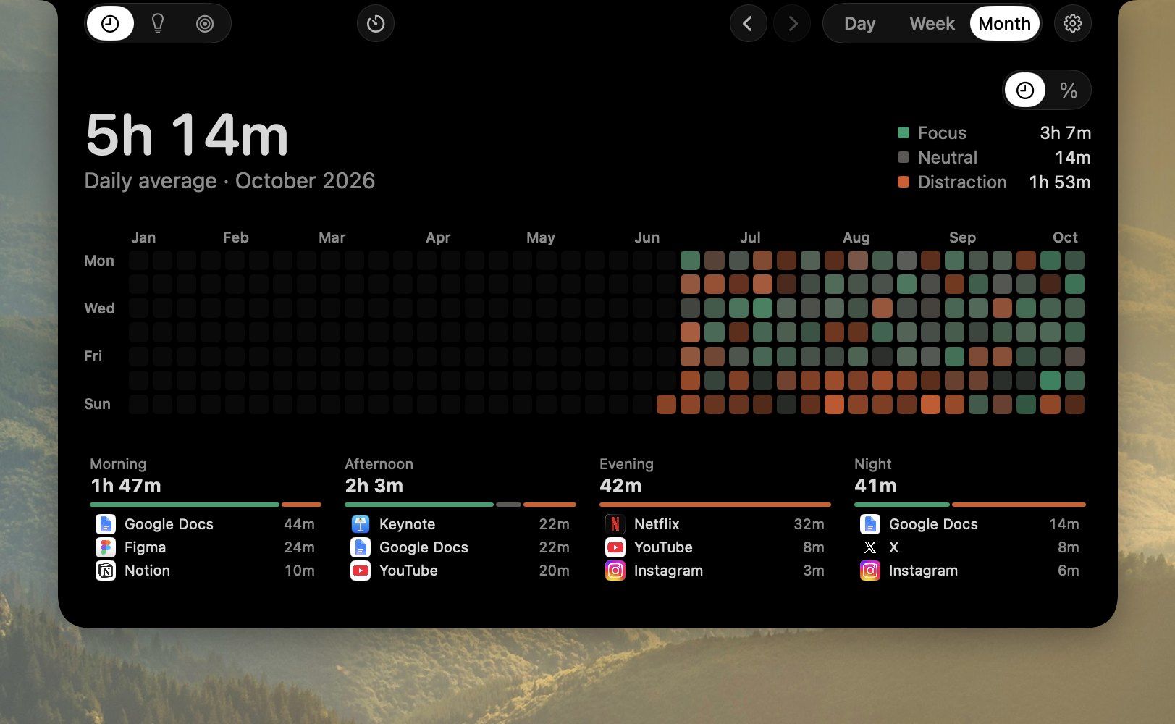Click the YouTube icon under Afternoon
Screen dimensions: 1175x724
[x=361, y=571]
